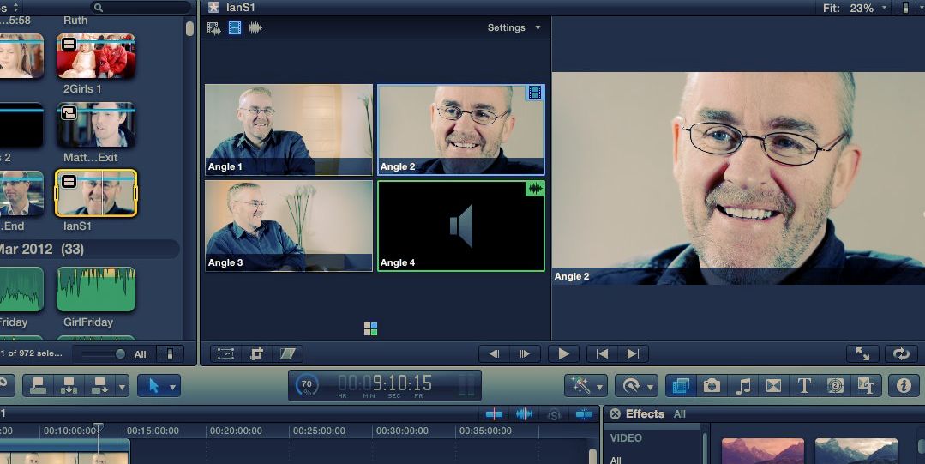Click the search field in event browser
925x464 pixels.
141,8
